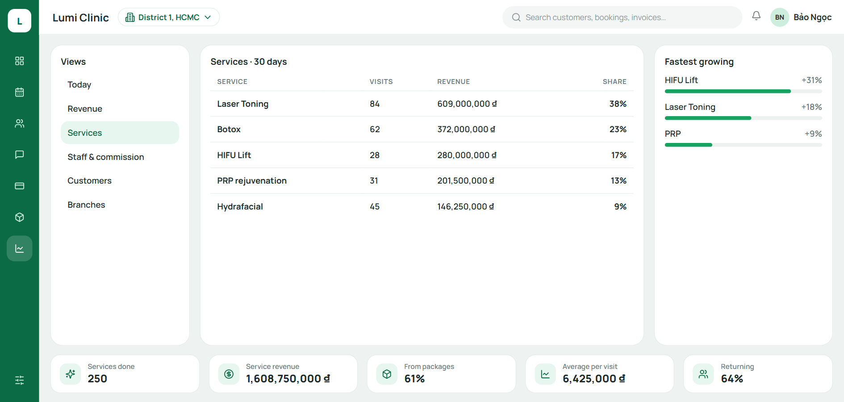Click the VISITS column header
Screen dimensions: 844x402
381,82
